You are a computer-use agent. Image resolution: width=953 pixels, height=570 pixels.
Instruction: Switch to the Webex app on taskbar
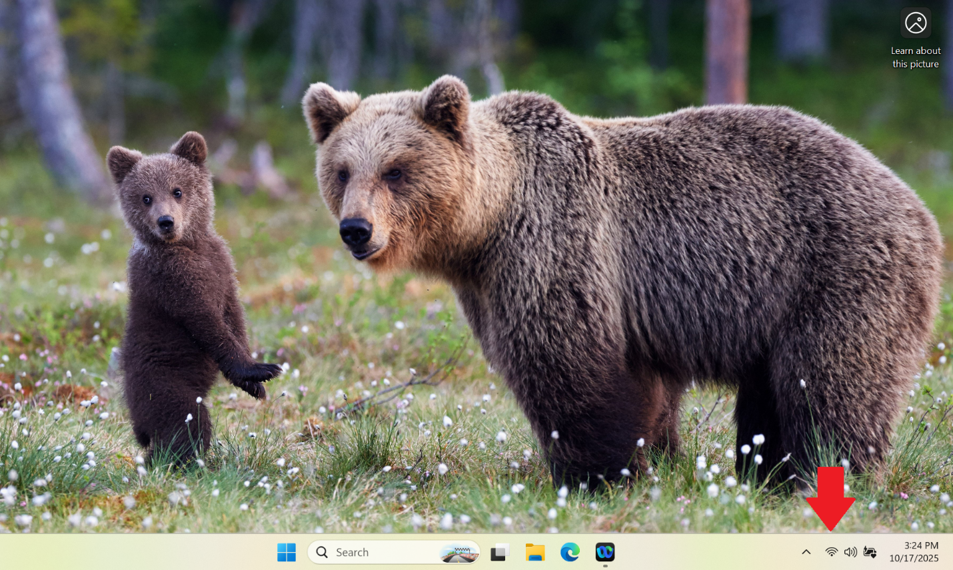click(x=604, y=552)
